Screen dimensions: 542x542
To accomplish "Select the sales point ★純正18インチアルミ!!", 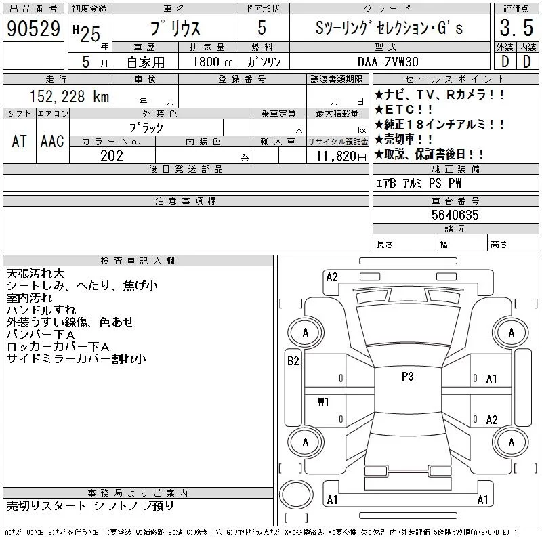I will tap(439, 125).
